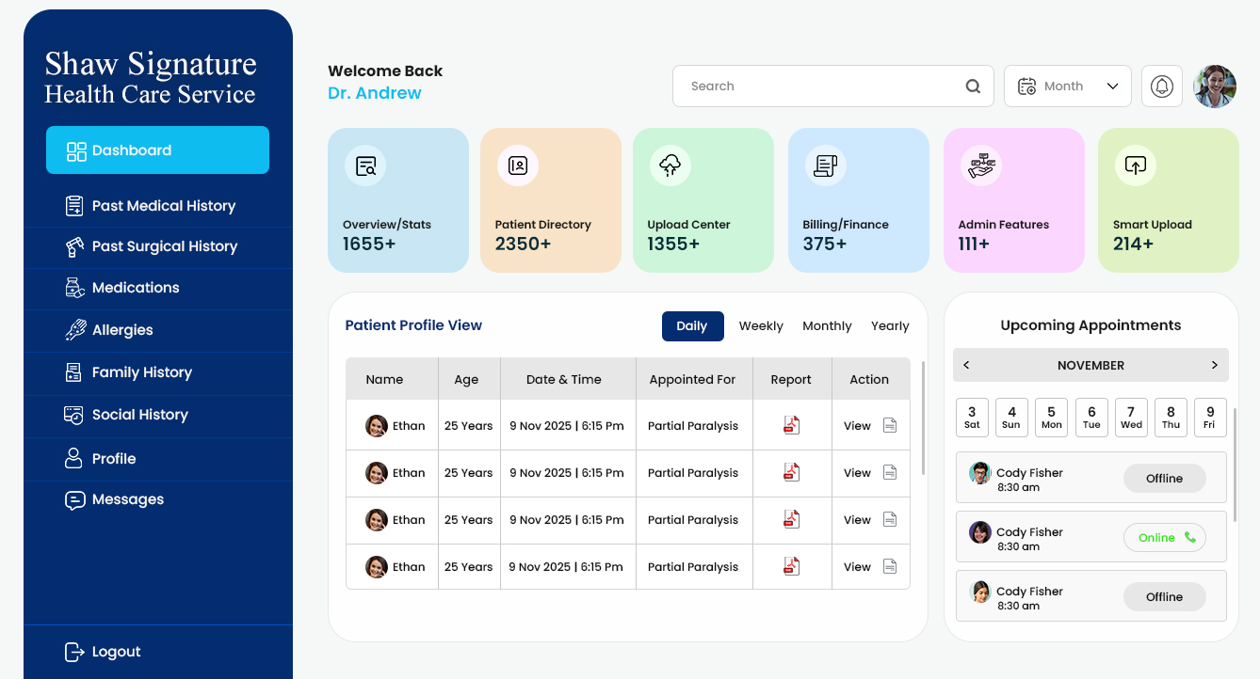Open Medications in the sidebar
The width and height of the screenshot is (1260, 679).
coord(136,288)
